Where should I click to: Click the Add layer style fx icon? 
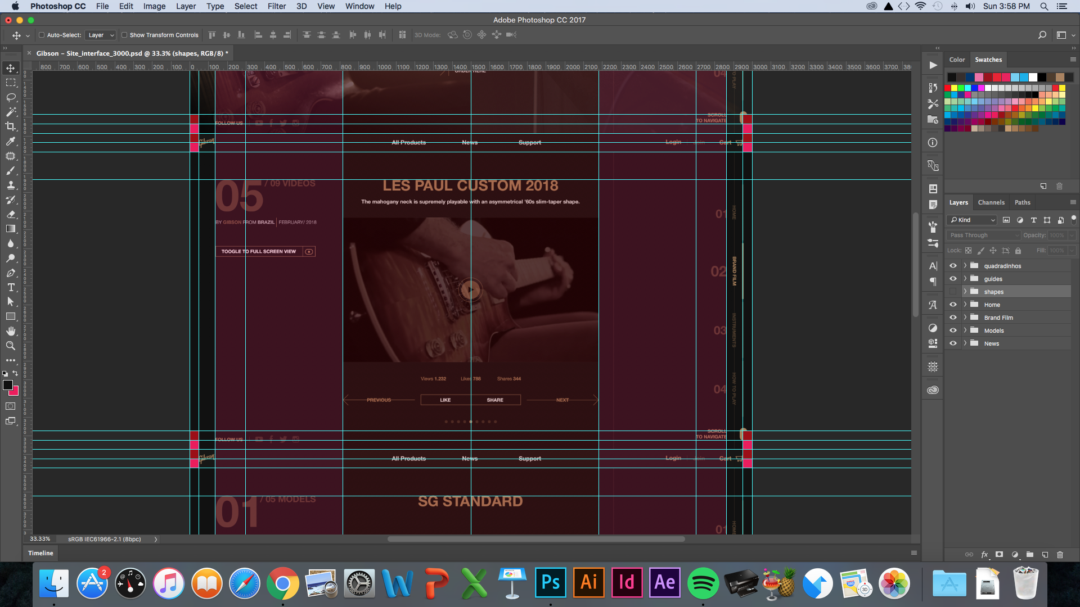(x=984, y=555)
